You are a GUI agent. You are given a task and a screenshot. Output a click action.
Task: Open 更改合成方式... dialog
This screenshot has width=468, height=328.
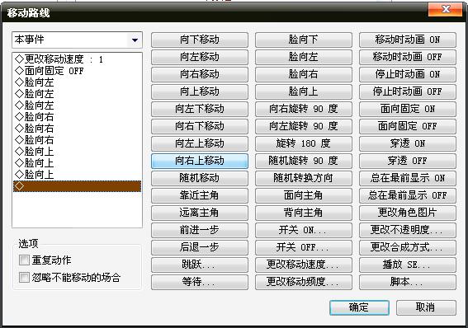(408, 247)
